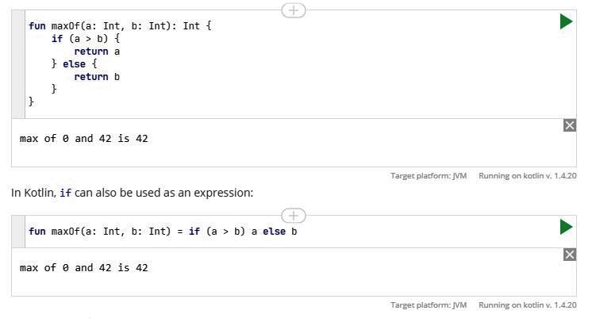Close the second output panel

point(569,255)
